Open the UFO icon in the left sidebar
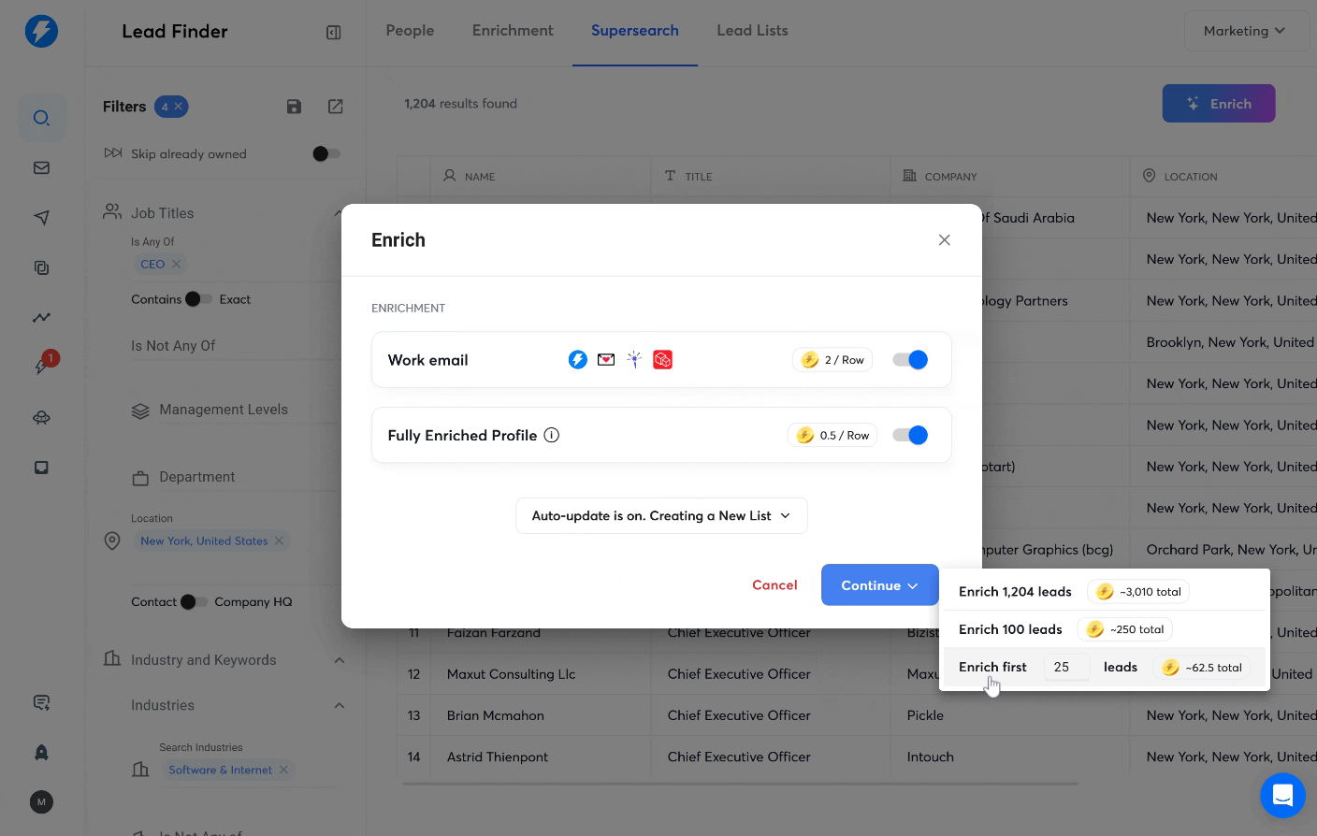 click(41, 417)
